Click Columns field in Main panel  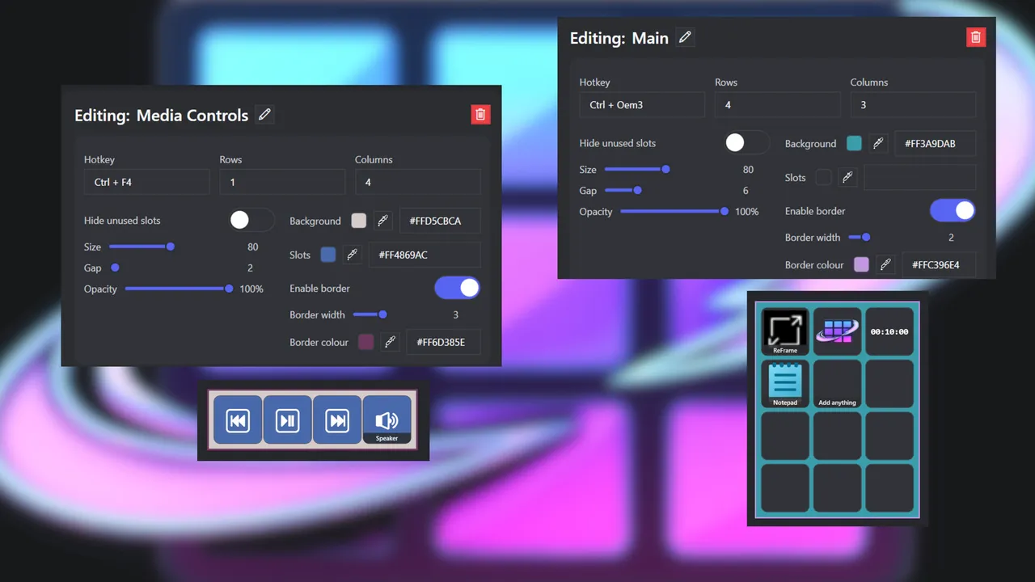tap(914, 104)
